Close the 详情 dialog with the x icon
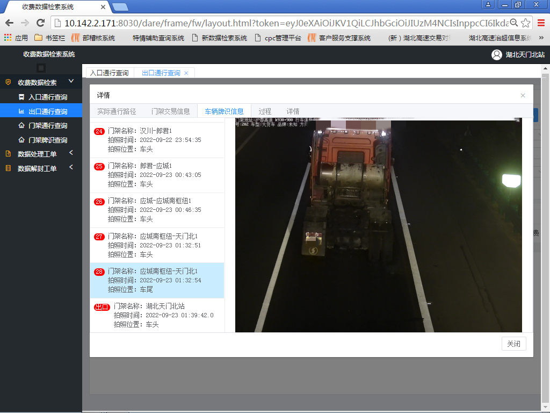Viewport: 550px width, 413px height. (x=523, y=96)
